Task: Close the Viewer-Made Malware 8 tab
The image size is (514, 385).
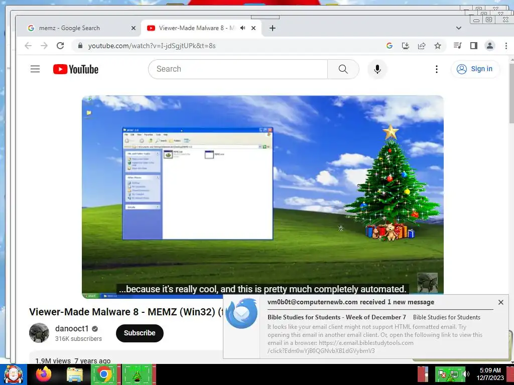Action: [253, 28]
